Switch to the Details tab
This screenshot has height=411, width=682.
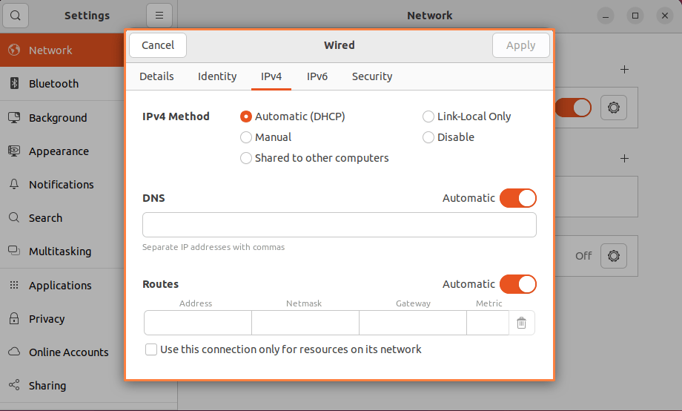coord(156,76)
